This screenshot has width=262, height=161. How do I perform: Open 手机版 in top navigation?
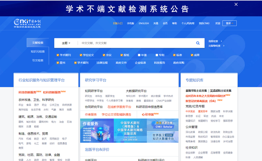[131, 23]
